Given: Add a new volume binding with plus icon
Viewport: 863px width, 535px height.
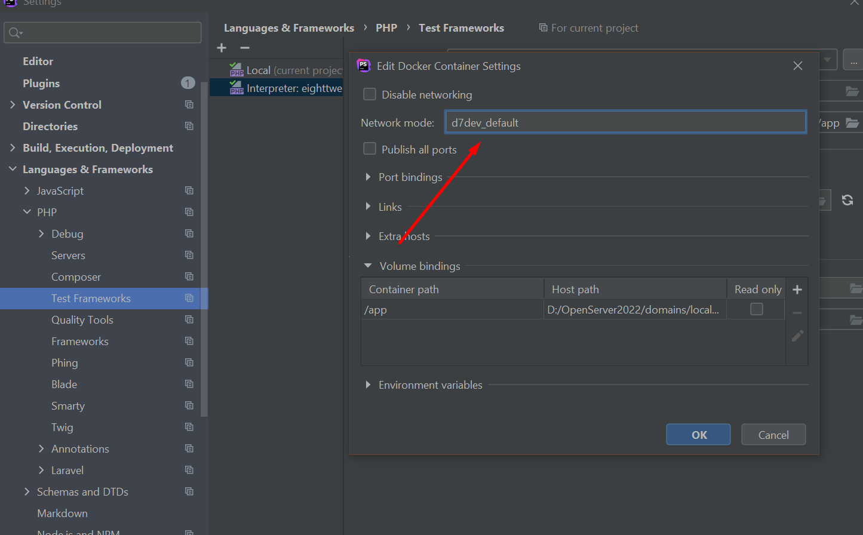Looking at the screenshot, I should click(x=797, y=290).
